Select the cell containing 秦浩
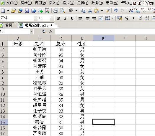 click(x=40, y=122)
